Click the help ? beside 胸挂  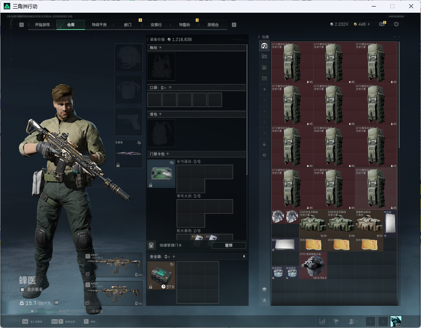(160, 48)
